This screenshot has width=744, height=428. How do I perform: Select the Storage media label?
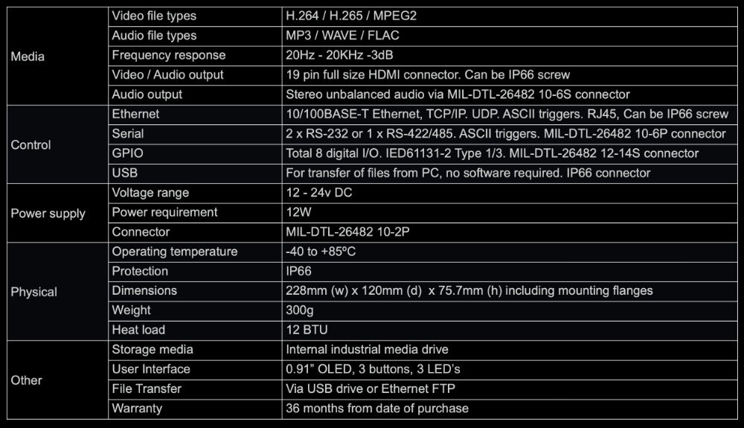[153, 349]
